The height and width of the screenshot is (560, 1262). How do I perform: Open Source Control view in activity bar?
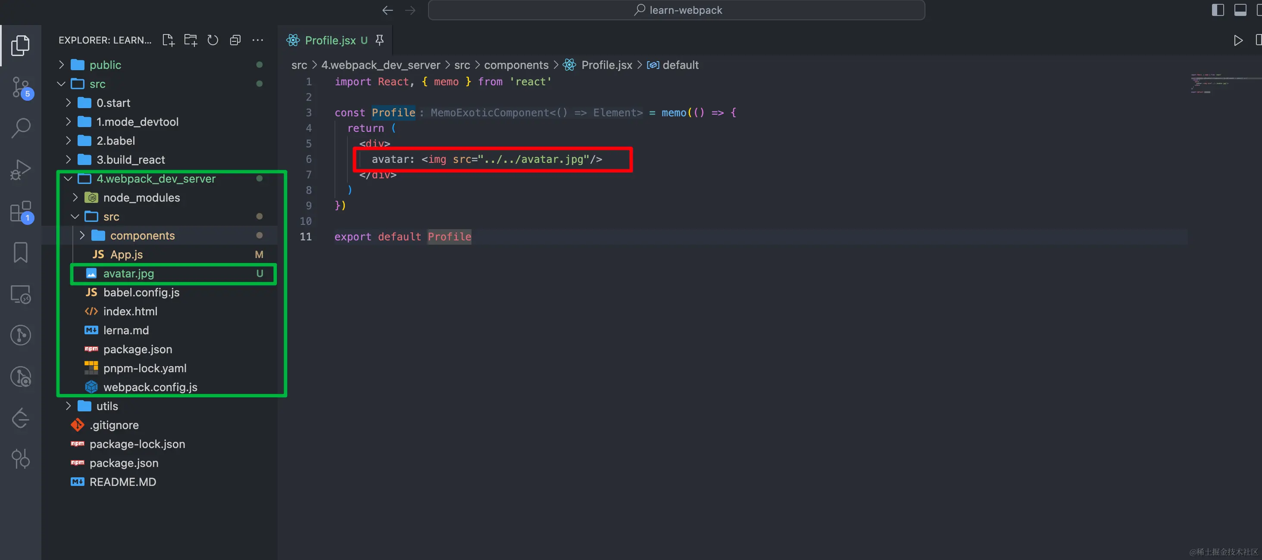(x=21, y=87)
